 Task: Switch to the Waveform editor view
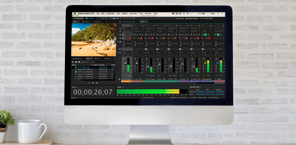point(79,18)
